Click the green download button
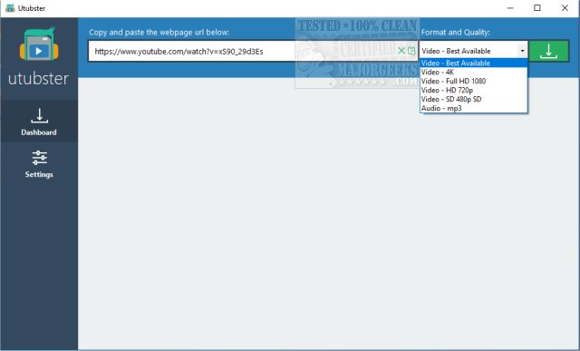 [548, 51]
